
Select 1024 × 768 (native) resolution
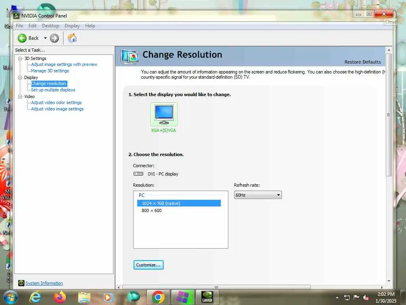pyautogui.click(x=179, y=203)
